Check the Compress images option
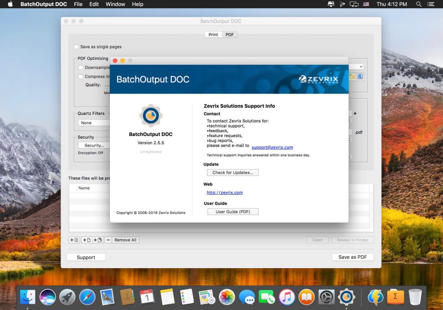The image size is (443, 310). click(x=80, y=76)
